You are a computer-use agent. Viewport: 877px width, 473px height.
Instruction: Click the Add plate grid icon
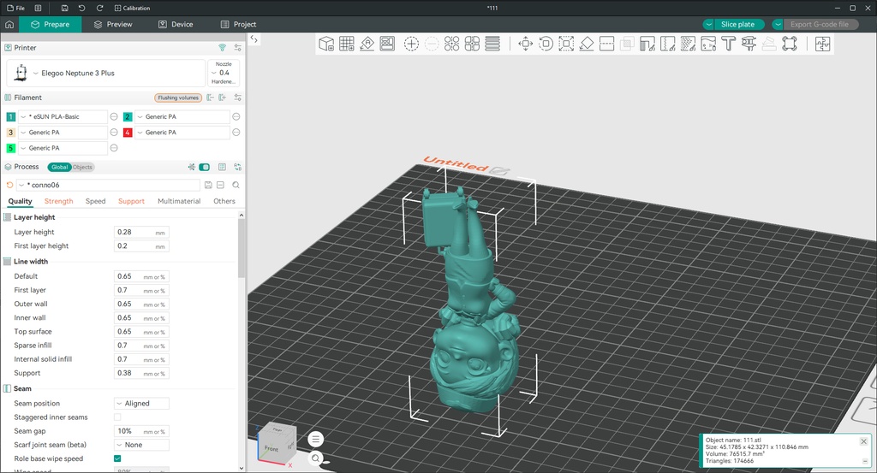pyautogui.click(x=347, y=44)
